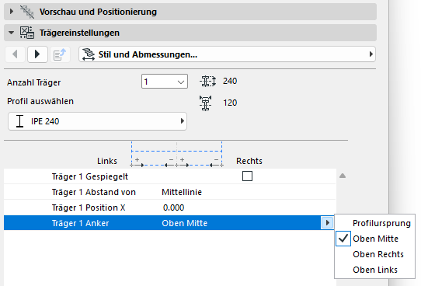Collapse the Trägereinstellungen section
Image resolution: width=421 pixels, height=286 pixels.
tap(11, 33)
